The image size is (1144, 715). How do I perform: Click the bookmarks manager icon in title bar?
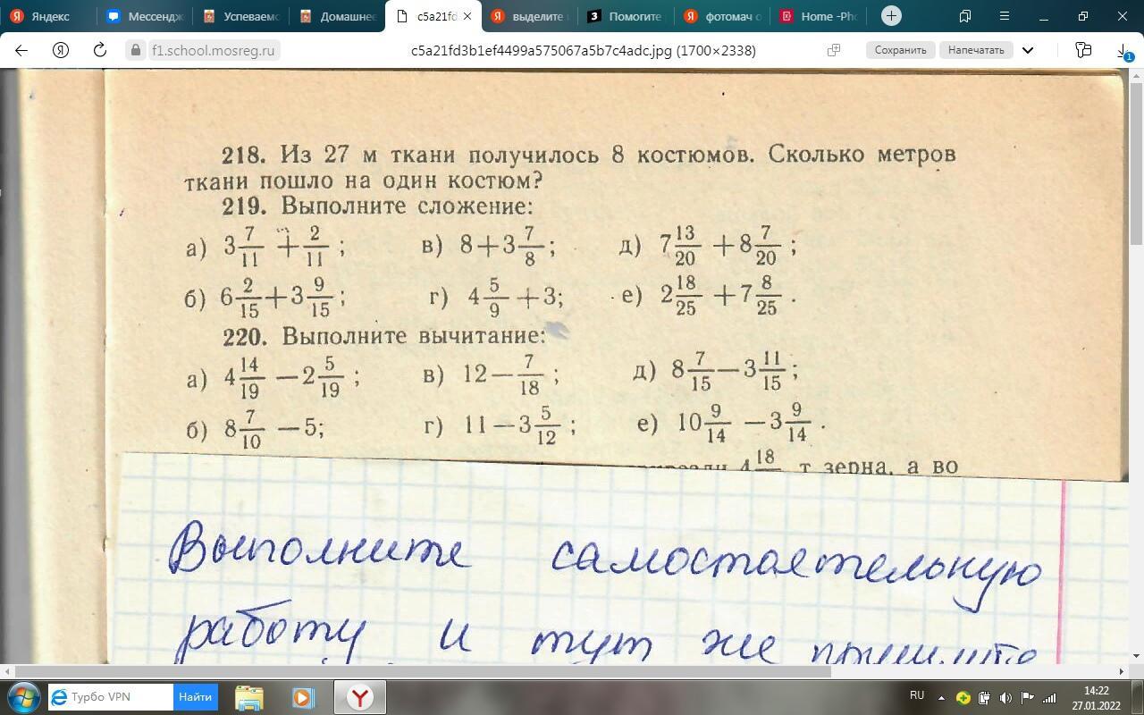coord(965,16)
